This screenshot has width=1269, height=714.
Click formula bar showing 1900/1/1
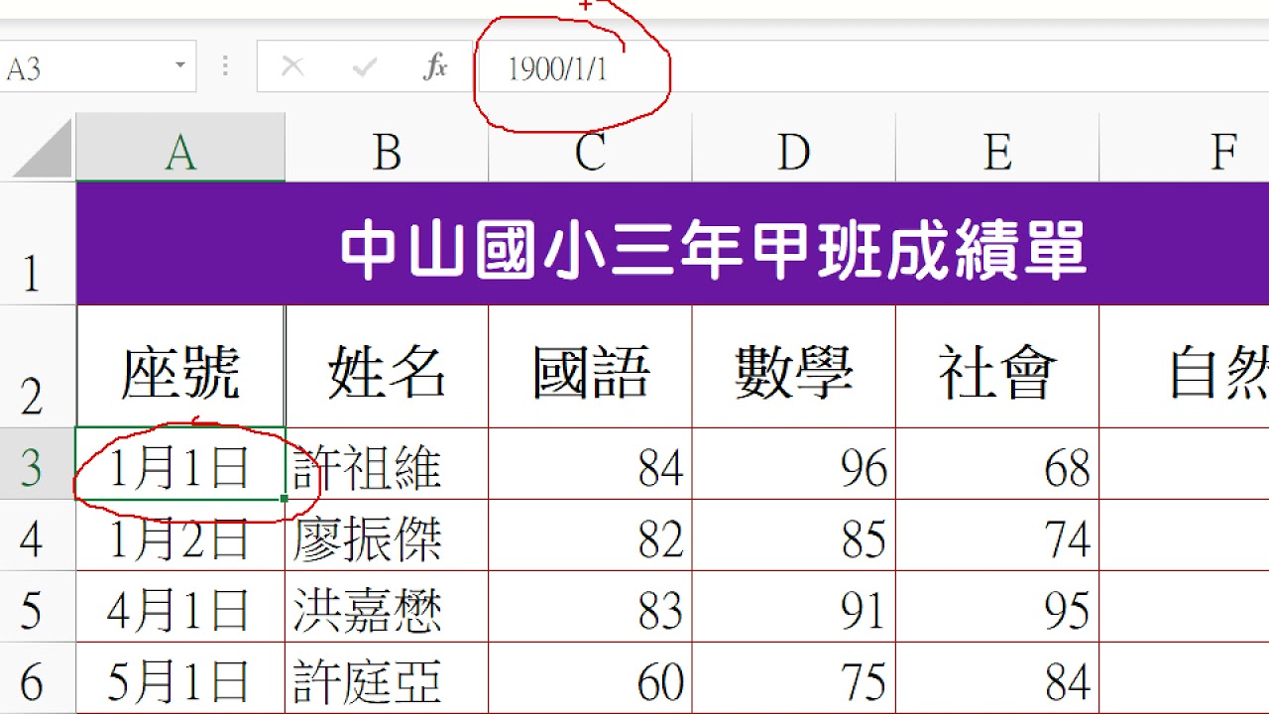tap(872, 67)
